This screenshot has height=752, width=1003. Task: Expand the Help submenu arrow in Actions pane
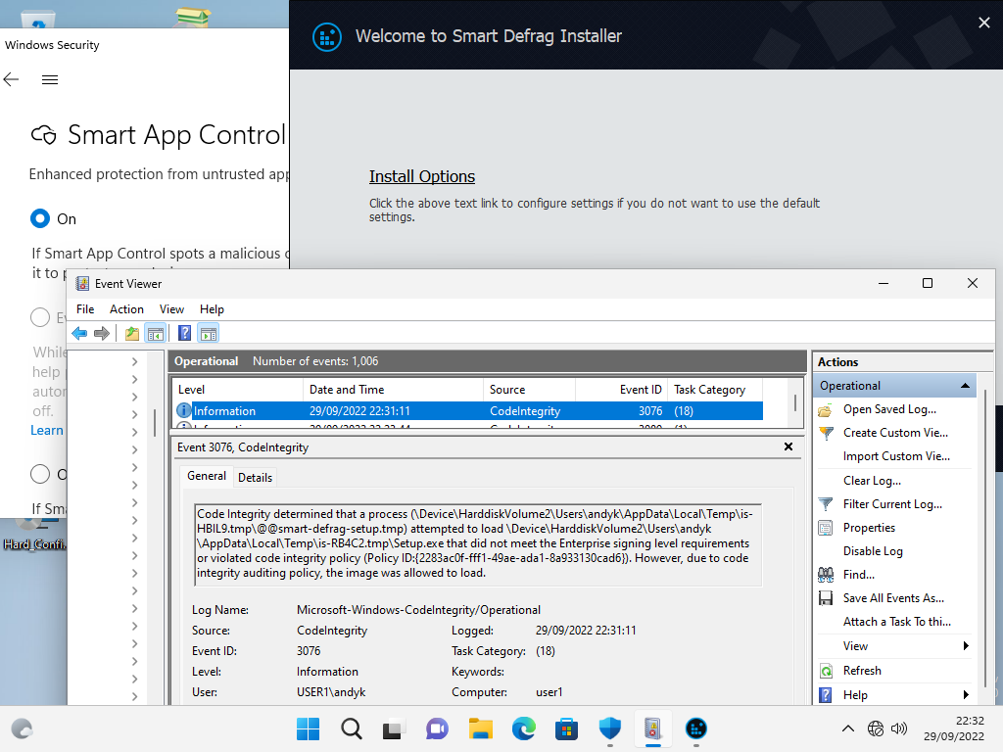[x=966, y=695]
